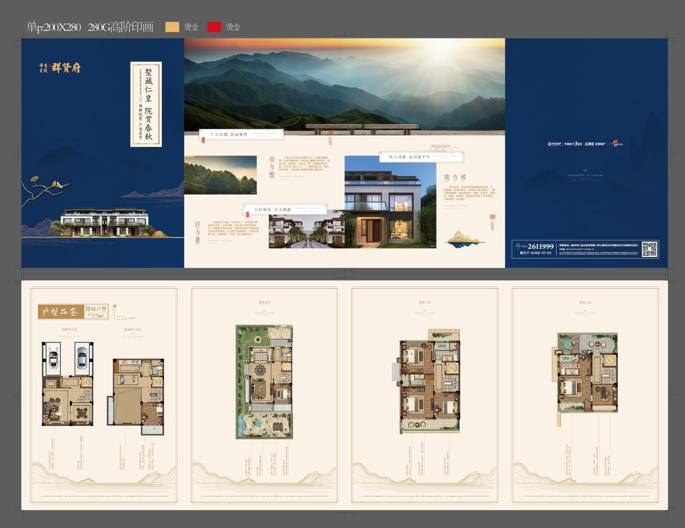Image resolution: width=685 pixels, height=528 pixels.
Task: Expand the 院与居 section heading
Action: 454,177
